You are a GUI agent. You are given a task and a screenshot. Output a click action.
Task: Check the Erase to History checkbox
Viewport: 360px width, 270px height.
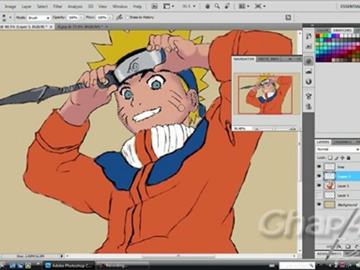click(x=127, y=17)
